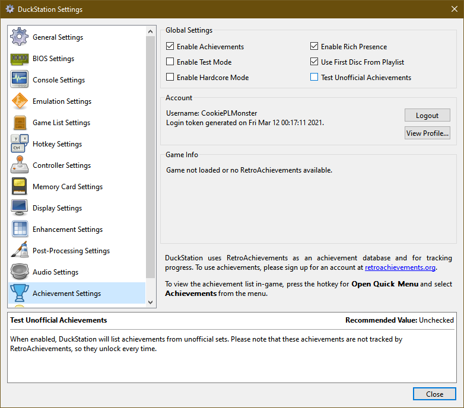The height and width of the screenshot is (408, 464).
Task: Open the General Settings page
Action: (x=58, y=37)
